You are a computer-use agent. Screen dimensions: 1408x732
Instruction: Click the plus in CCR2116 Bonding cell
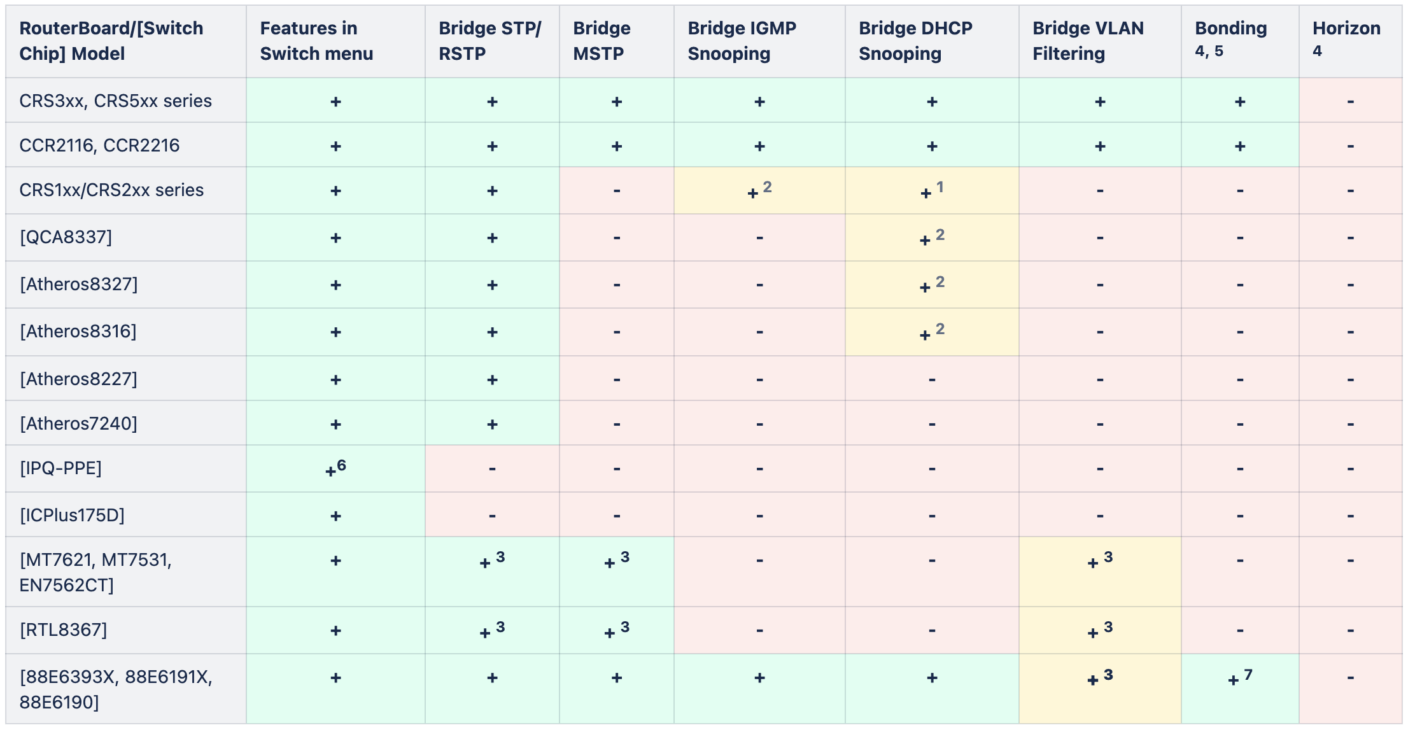pyautogui.click(x=1240, y=146)
